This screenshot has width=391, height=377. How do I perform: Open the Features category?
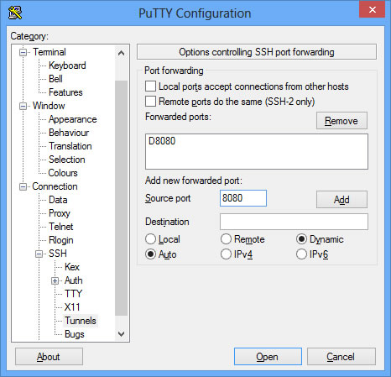65,92
